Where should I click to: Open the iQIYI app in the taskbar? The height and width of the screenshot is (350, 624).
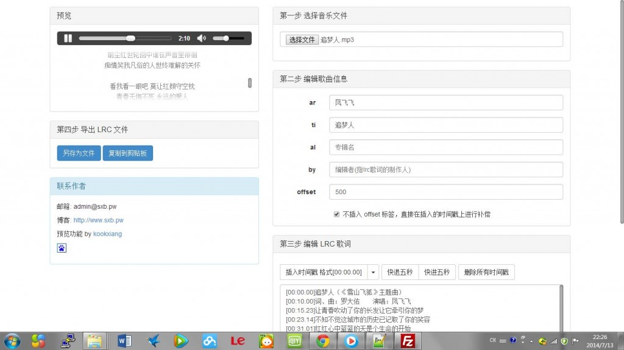(294, 341)
